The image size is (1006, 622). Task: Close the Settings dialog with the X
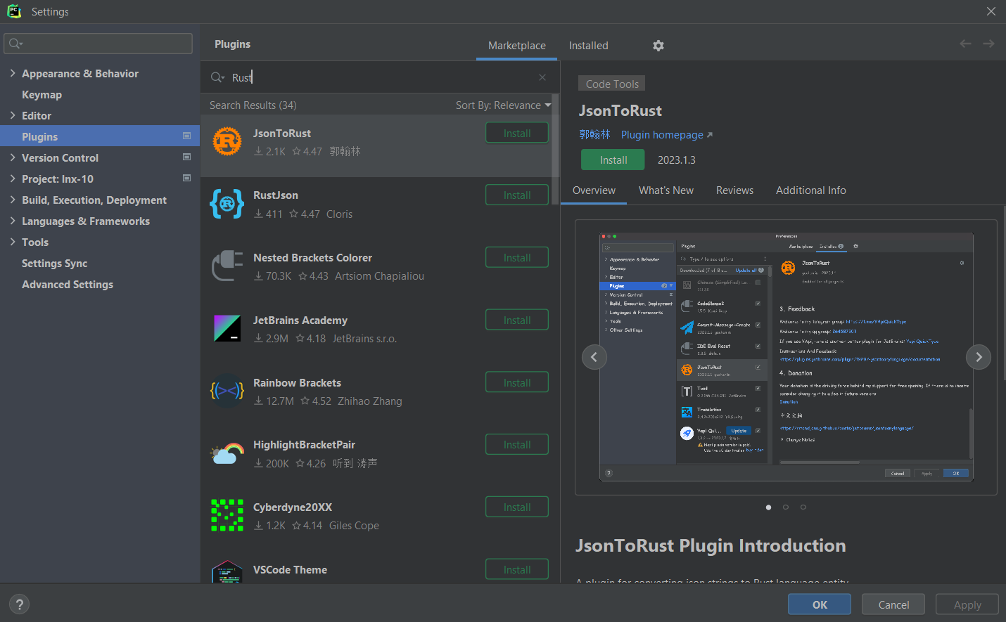coord(991,11)
